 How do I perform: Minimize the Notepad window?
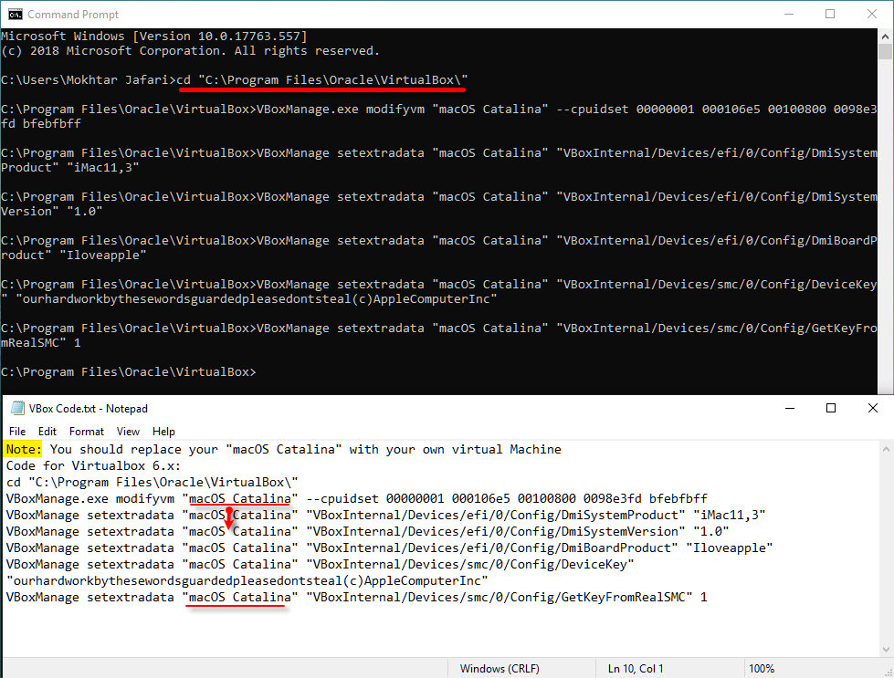tap(790, 408)
